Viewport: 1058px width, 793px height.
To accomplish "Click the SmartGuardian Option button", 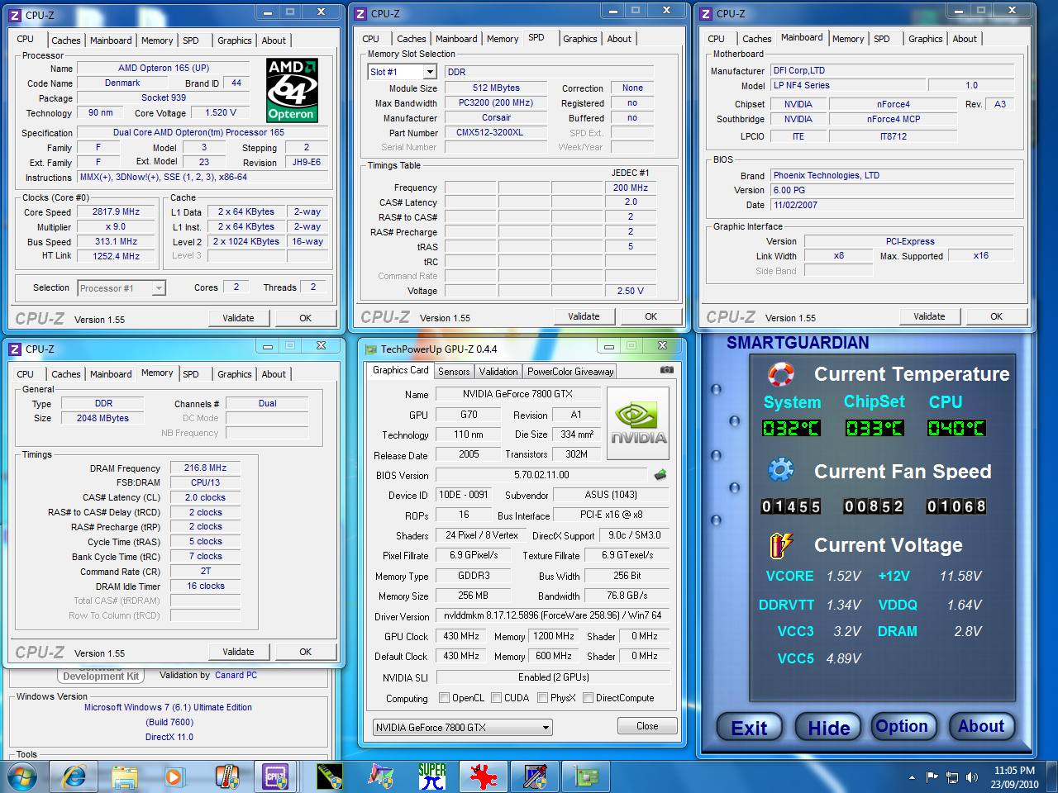I will 902,726.
